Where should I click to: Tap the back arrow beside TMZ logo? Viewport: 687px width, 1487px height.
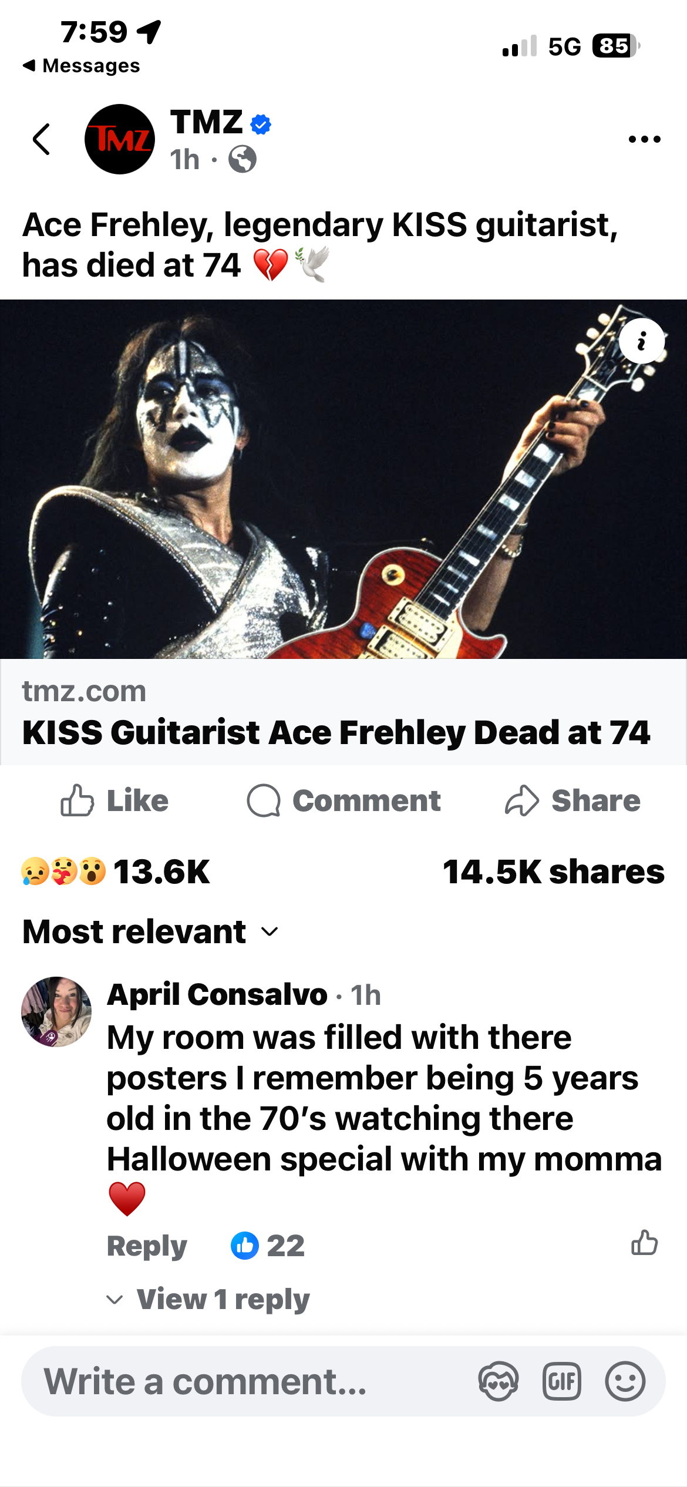coord(41,139)
